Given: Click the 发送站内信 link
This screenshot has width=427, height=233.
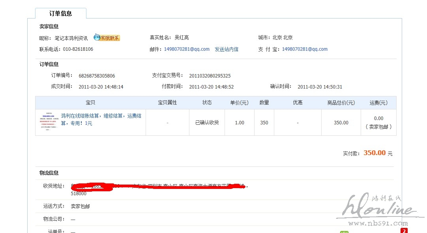Looking at the screenshot, I should [227, 49].
